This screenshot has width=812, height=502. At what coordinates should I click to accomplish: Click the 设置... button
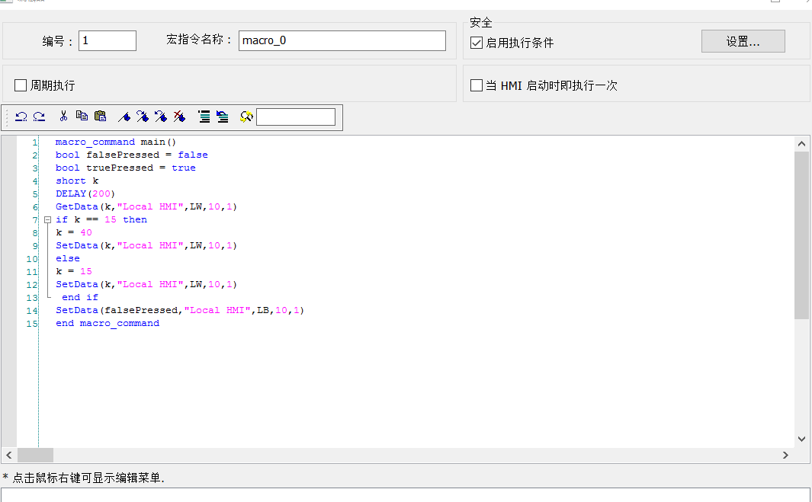pos(743,42)
